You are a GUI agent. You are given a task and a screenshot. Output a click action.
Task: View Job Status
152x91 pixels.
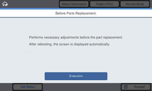point(28,87)
